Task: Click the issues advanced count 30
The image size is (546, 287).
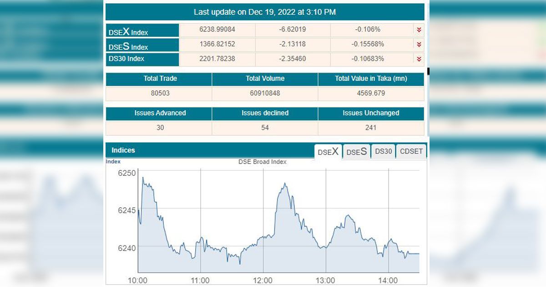Action: (x=160, y=128)
